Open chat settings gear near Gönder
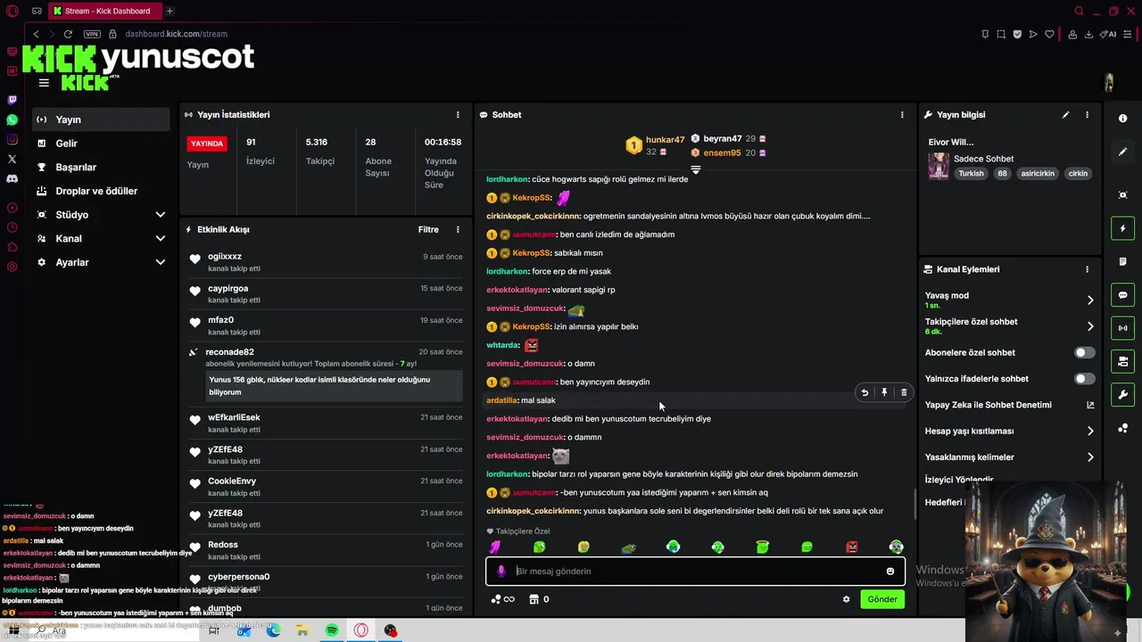This screenshot has width=1142, height=642. (x=846, y=599)
